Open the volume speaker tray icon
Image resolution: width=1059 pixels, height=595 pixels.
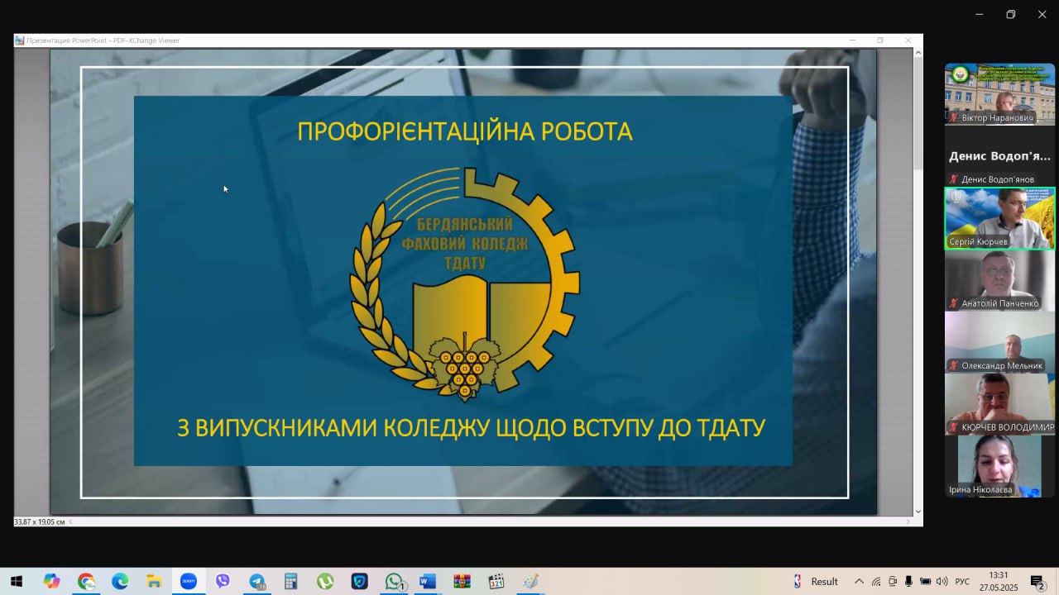(942, 581)
